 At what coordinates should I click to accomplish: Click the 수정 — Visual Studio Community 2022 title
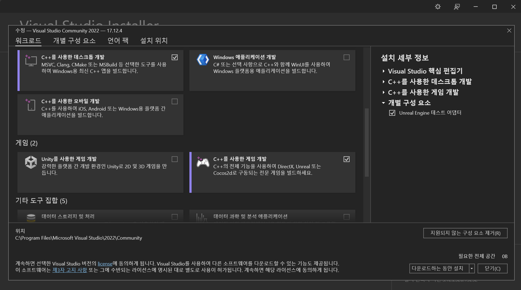(x=69, y=31)
